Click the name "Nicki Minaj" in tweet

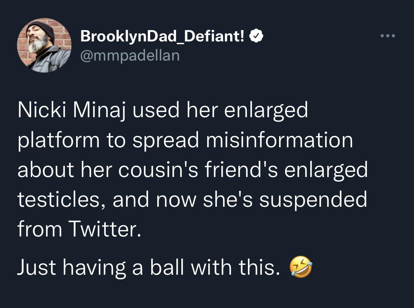click(70, 110)
